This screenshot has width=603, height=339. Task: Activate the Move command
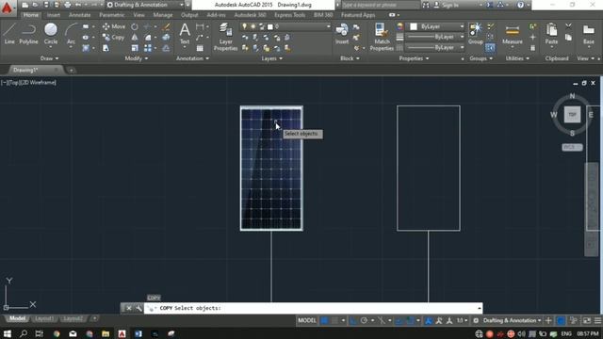point(113,26)
